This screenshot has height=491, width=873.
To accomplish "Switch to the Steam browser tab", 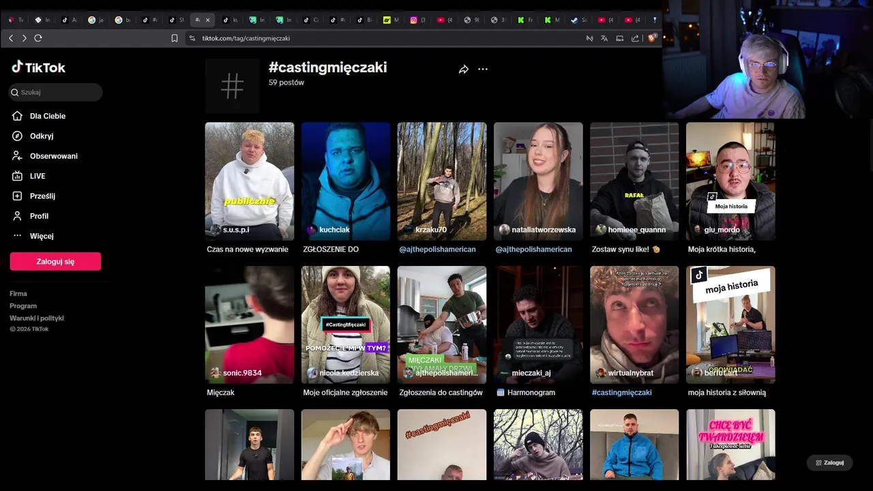I will coord(578,20).
